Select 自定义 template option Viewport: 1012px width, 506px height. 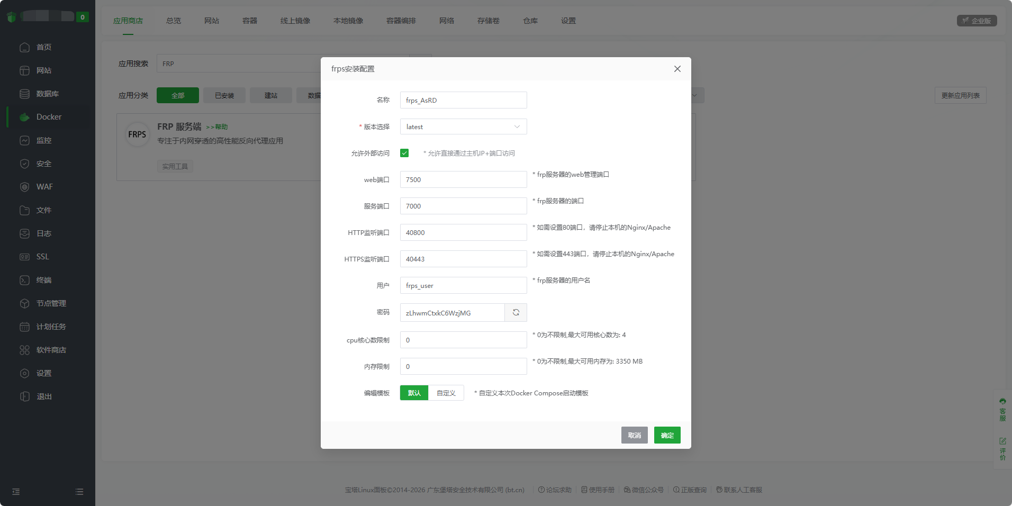(x=446, y=393)
